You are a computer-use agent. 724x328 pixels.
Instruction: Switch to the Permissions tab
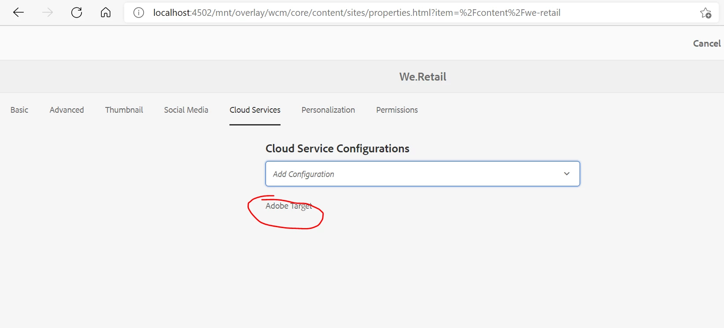(x=397, y=110)
